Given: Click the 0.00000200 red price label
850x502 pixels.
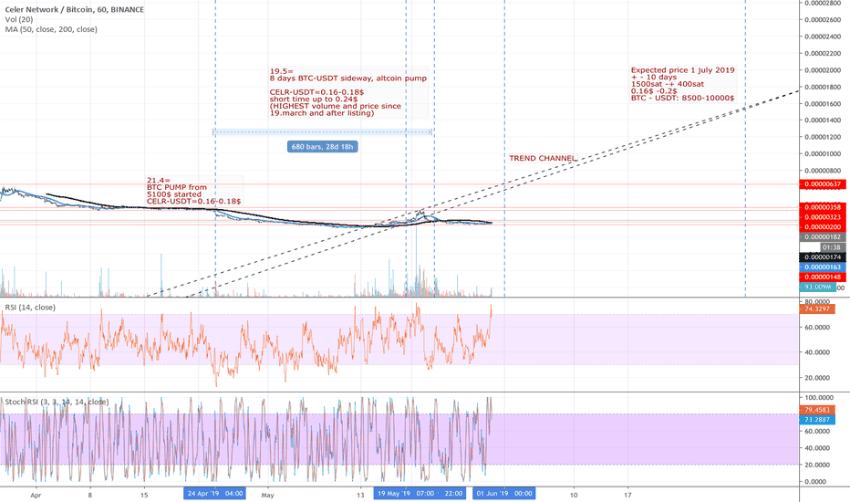Looking at the screenshot, I should point(823,227).
